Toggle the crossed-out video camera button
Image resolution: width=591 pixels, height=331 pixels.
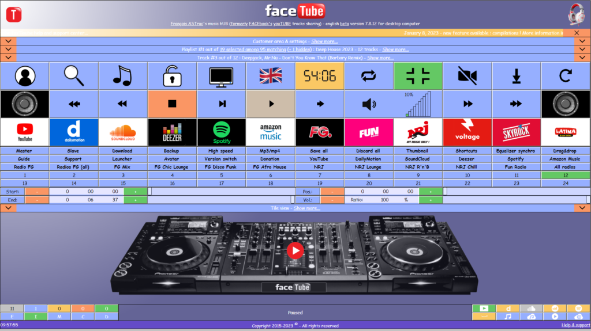[x=467, y=76]
